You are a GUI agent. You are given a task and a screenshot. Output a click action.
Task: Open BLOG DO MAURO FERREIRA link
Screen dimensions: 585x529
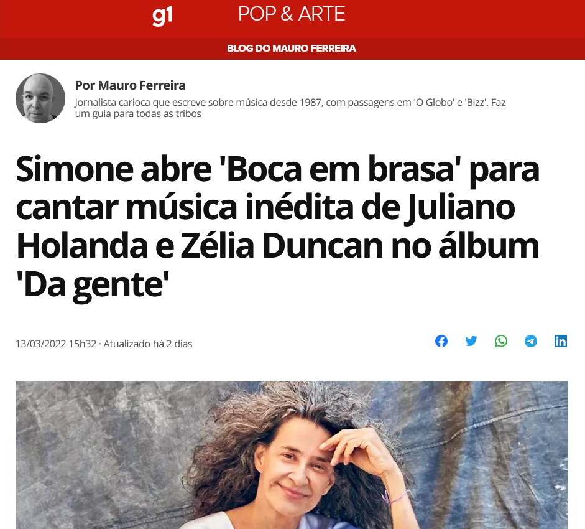click(292, 48)
